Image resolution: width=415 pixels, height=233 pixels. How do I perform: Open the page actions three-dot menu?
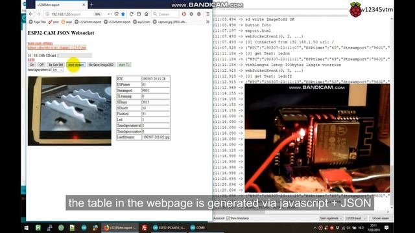[110, 14]
